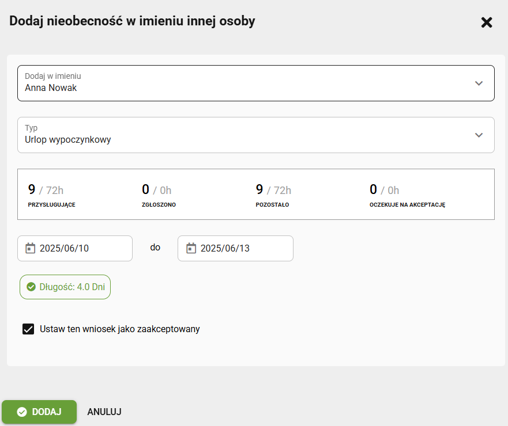Click the green checkmark in Długość badge
This screenshot has width=508, height=426.
click(31, 287)
